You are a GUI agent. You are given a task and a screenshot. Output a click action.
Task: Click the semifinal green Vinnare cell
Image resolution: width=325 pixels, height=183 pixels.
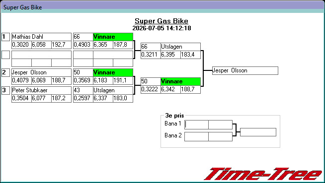coord(180,81)
